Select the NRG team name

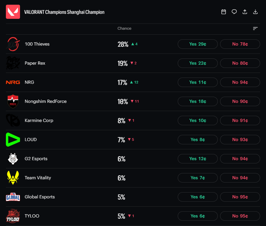29,82
